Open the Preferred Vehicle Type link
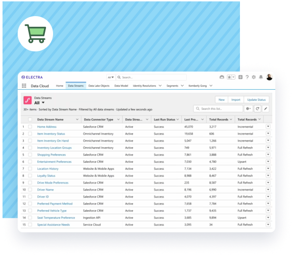 click(x=52, y=211)
